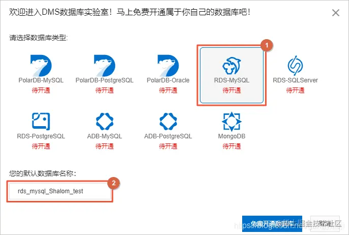Click the RDS-SQLServer label text

pyautogui.click(x=296, y=80)
